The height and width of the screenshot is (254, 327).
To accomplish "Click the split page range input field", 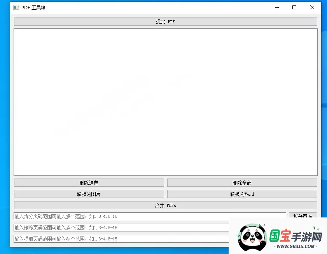I will (x=117, y=216).
